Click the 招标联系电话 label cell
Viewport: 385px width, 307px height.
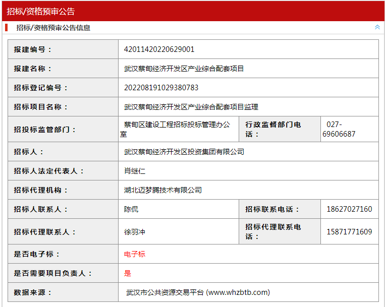pos(280,209)
